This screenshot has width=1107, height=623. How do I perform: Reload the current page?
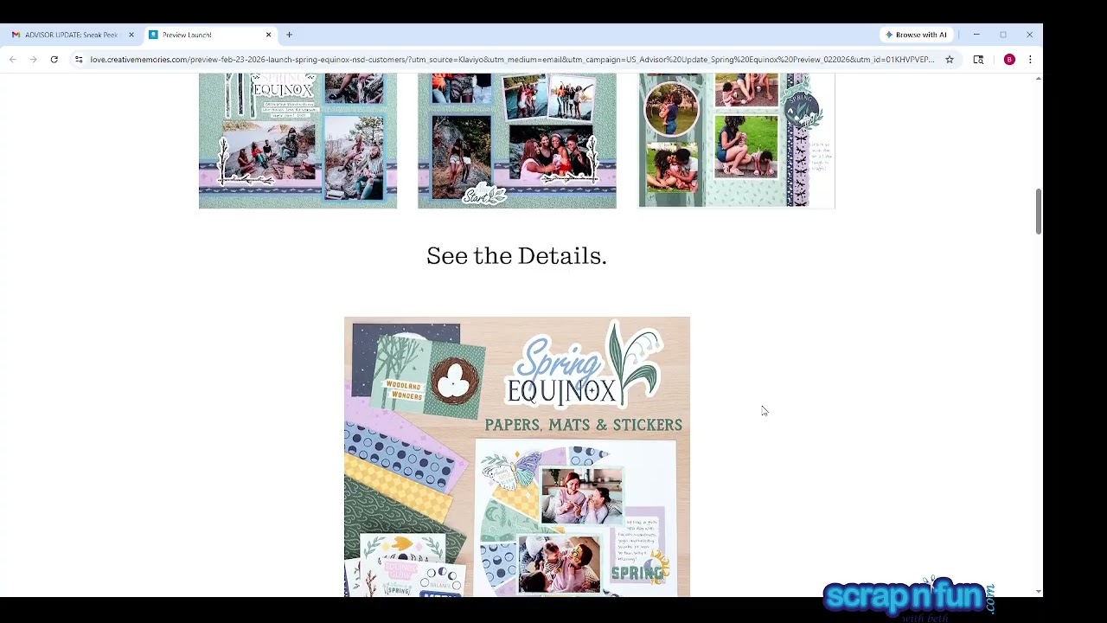click(x=54, y=60)
